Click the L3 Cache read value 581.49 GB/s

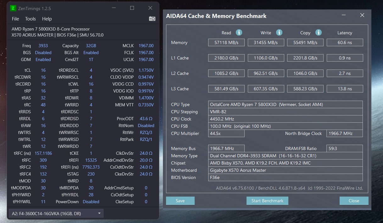226,89
